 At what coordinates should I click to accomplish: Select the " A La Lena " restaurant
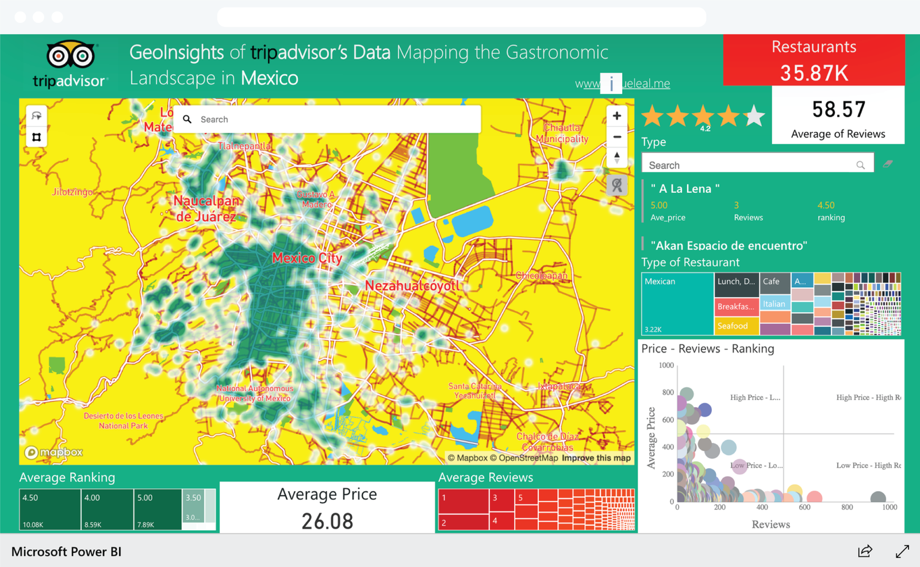[685, 189]
